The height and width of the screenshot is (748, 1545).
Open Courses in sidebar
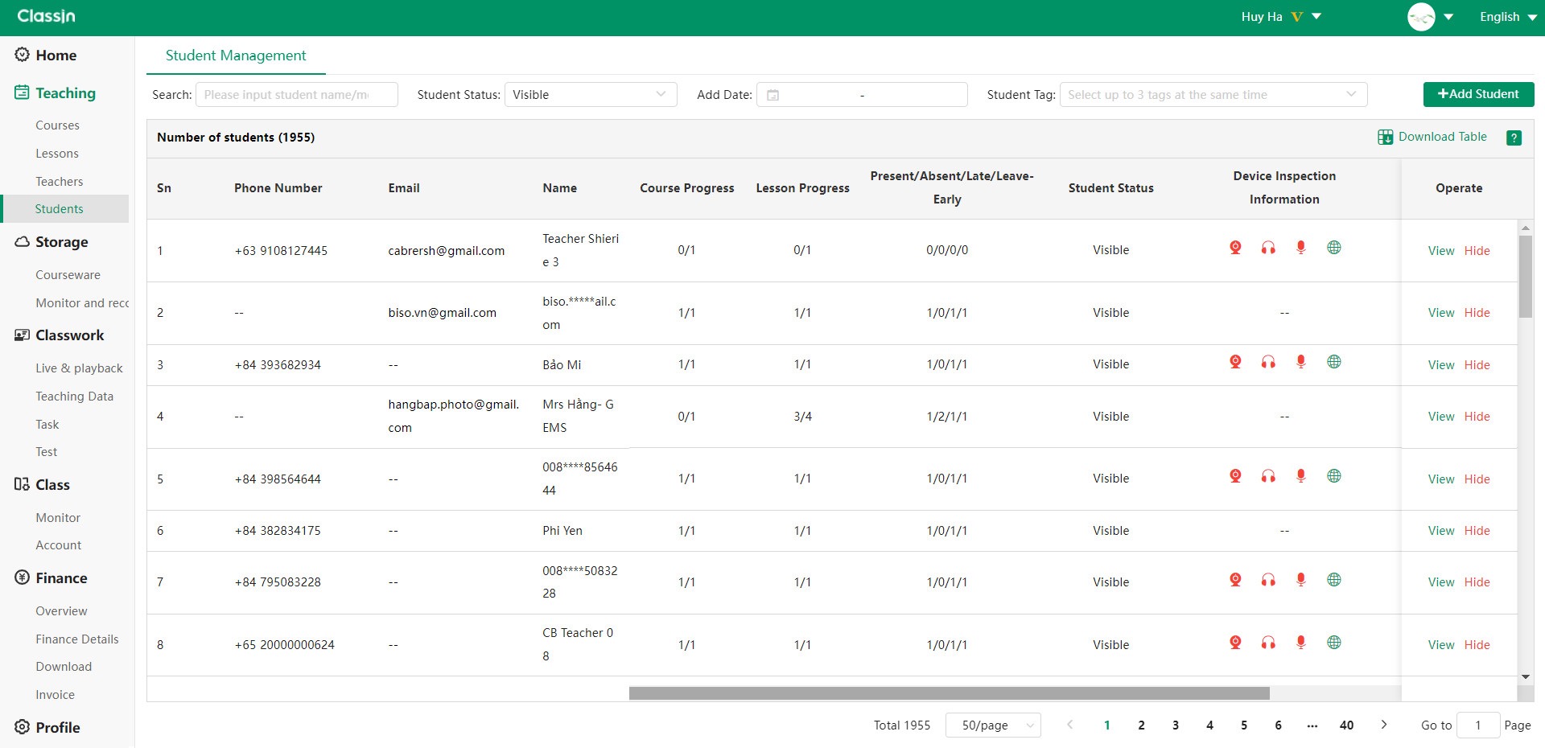pyautogui.click(x=57, y=125)
